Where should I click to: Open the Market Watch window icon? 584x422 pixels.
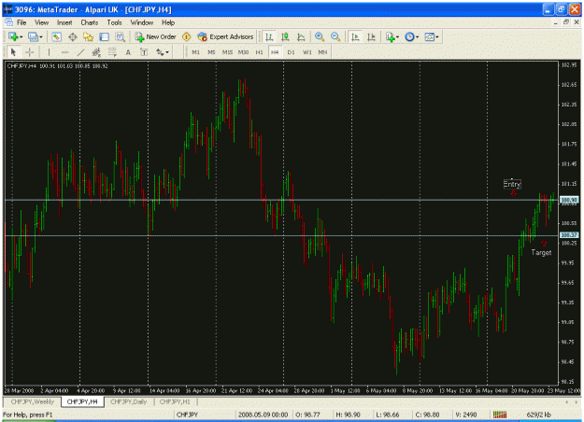tap(56, 36)
